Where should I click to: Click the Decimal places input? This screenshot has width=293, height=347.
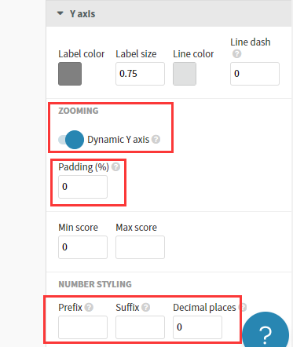(x=197, y=327)
